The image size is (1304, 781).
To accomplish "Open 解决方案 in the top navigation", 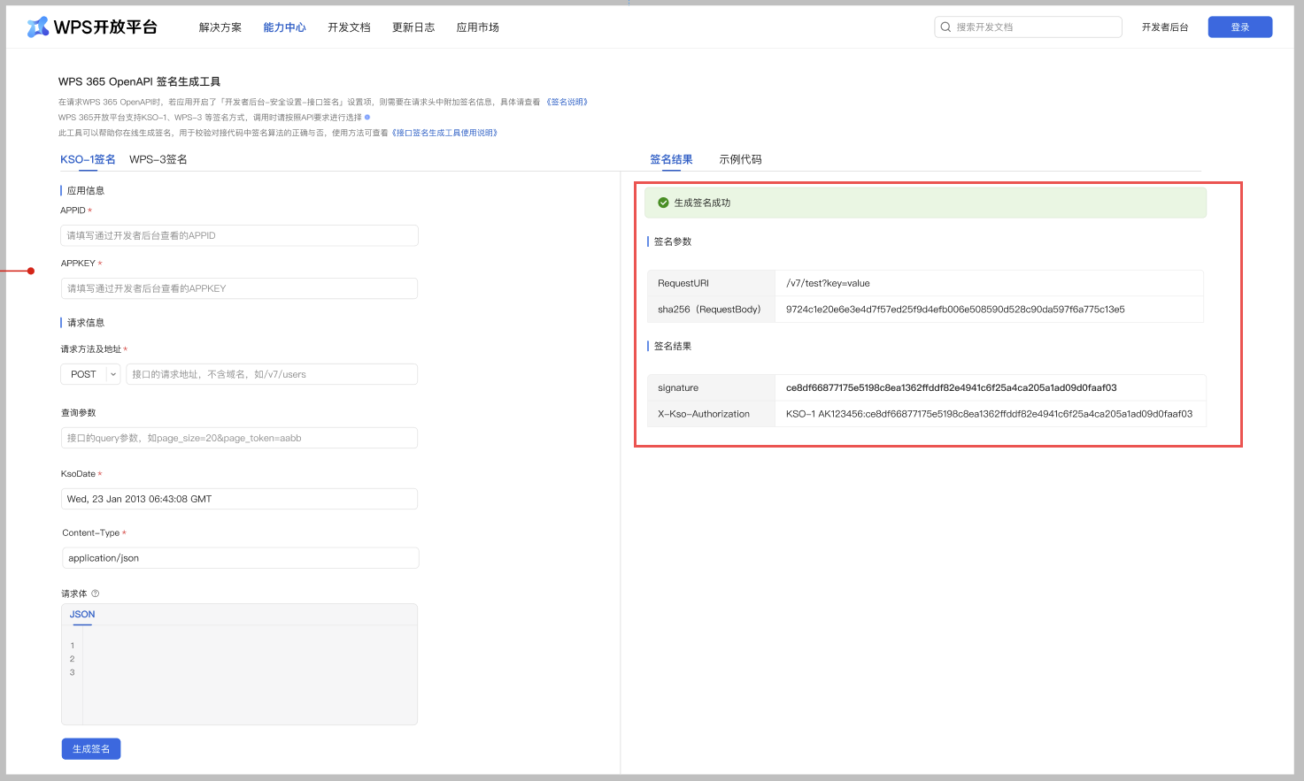I will [220, 27].
